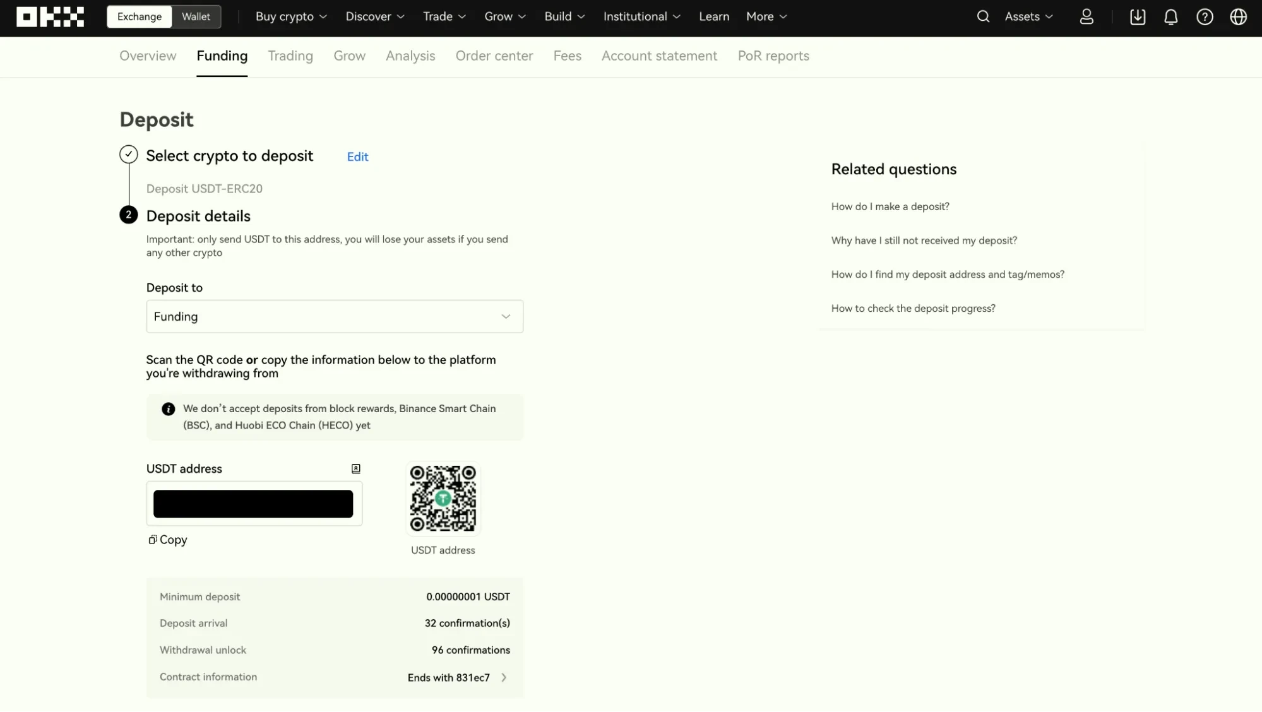Open the Assets dropdown
The image size is (1262, 712).
pyautogui.click(x=1029, y=17)
